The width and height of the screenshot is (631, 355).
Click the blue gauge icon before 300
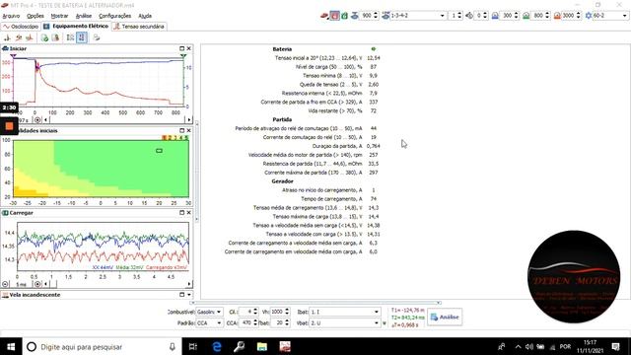point(495,16)
